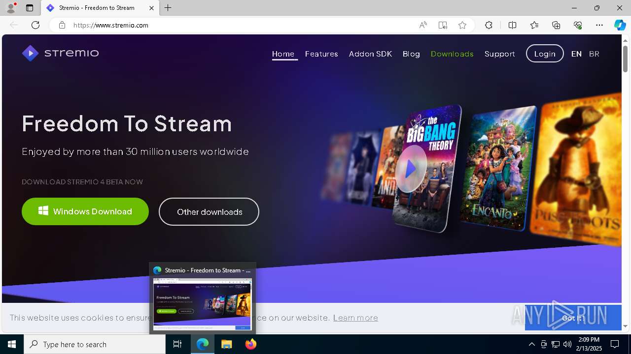Select the Edge taskbar preview thumbnail
The height and width of the screenshot is (354, 631).
203,304
